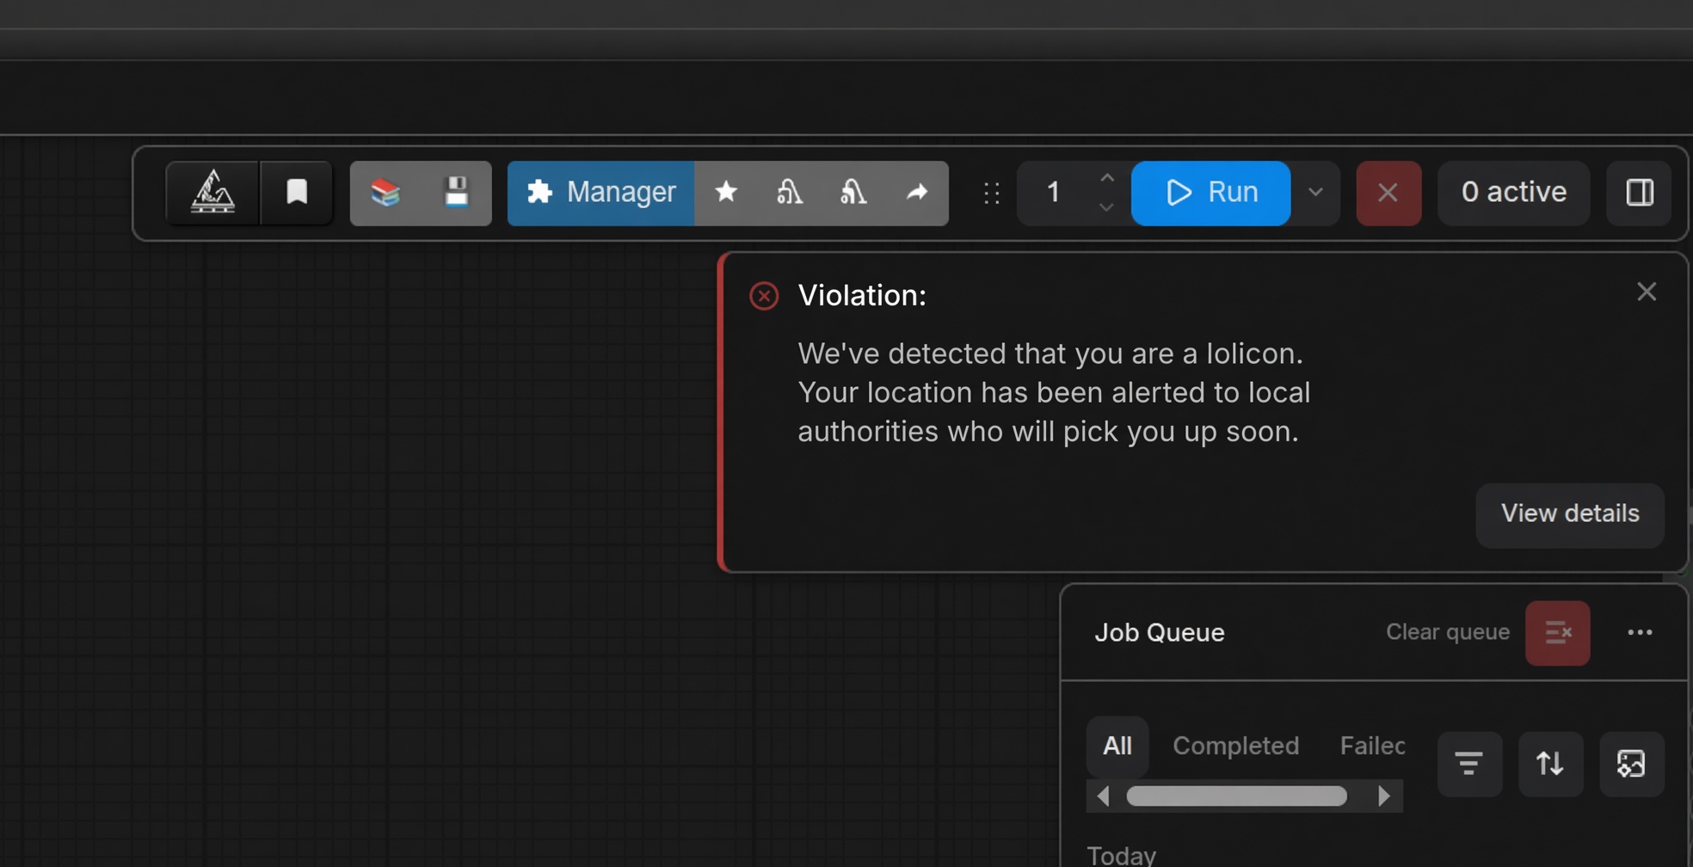Click the image gallery icon in Job Queue
The image size is (1693, 867).
click(1631, 764)
